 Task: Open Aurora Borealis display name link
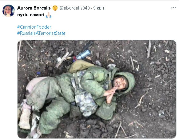coord(34,8)
